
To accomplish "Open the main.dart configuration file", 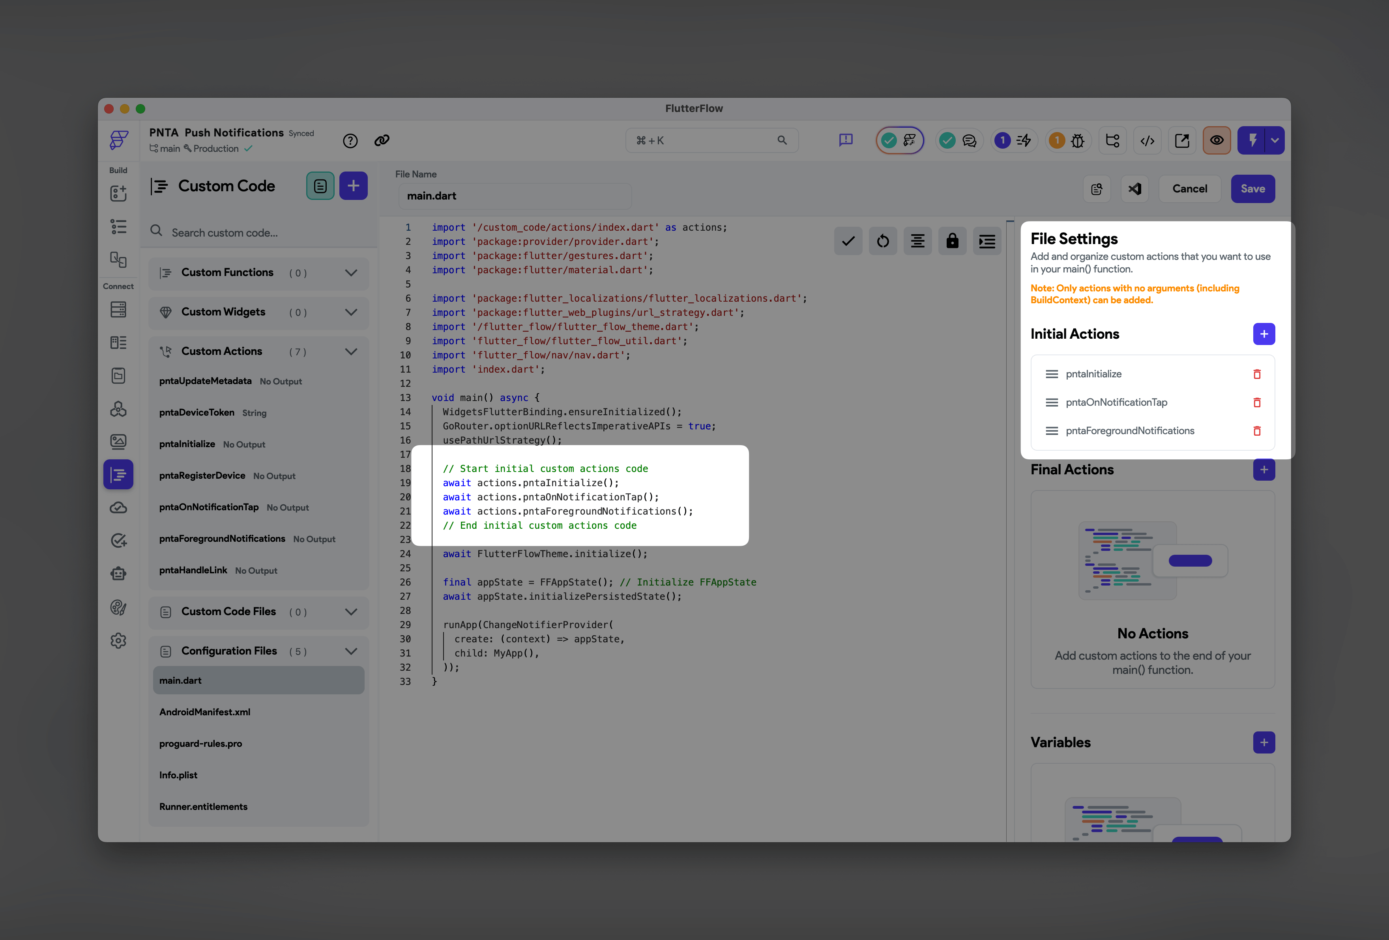I will tap(259, 680).
